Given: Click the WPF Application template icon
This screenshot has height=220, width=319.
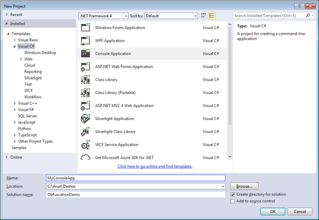Looking at the screenshot, I should tap(85, 41).
